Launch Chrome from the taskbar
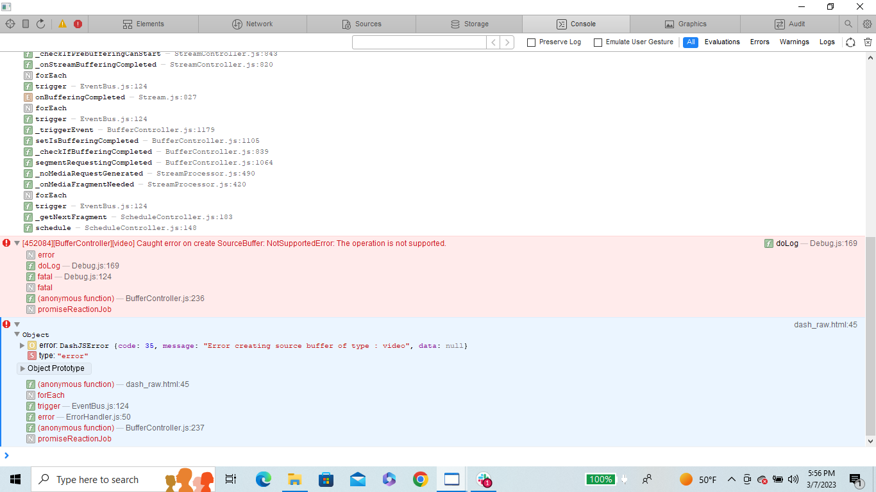This screenshot has height=492, width=876. tap(421, 479)
